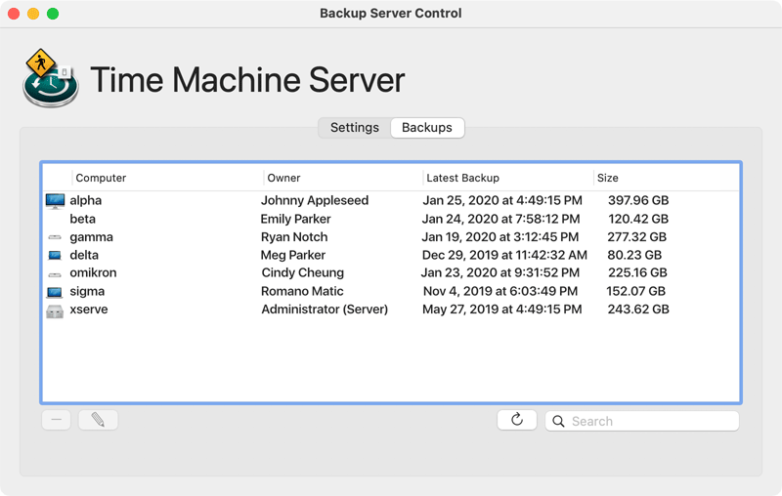Image resolution: width=782 pixels, height=496 pixels.
Task: Select the sigma computer name
Action: click(87, 292)
